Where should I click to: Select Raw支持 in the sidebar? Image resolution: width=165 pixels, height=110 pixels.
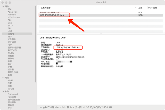click(x=12, y=97)
